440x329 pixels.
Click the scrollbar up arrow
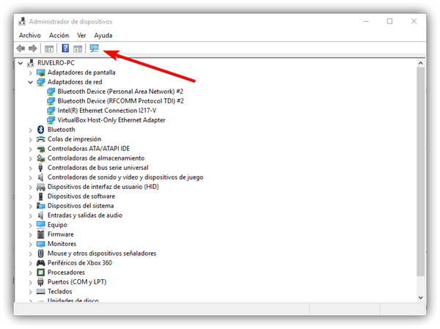[420, 63]
